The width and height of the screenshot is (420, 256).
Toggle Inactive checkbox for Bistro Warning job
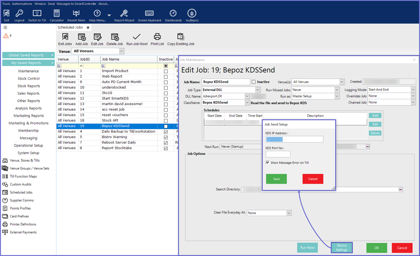click(x=166, y=137)
